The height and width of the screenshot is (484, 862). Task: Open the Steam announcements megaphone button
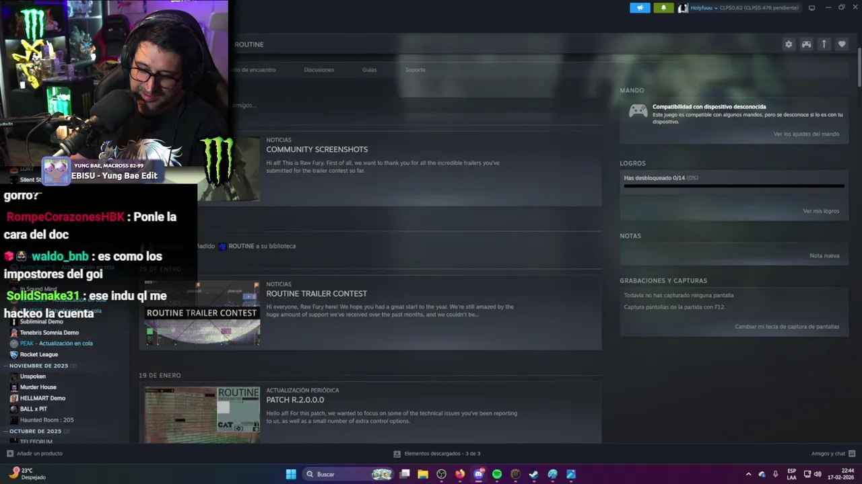(x=640, y=8)
